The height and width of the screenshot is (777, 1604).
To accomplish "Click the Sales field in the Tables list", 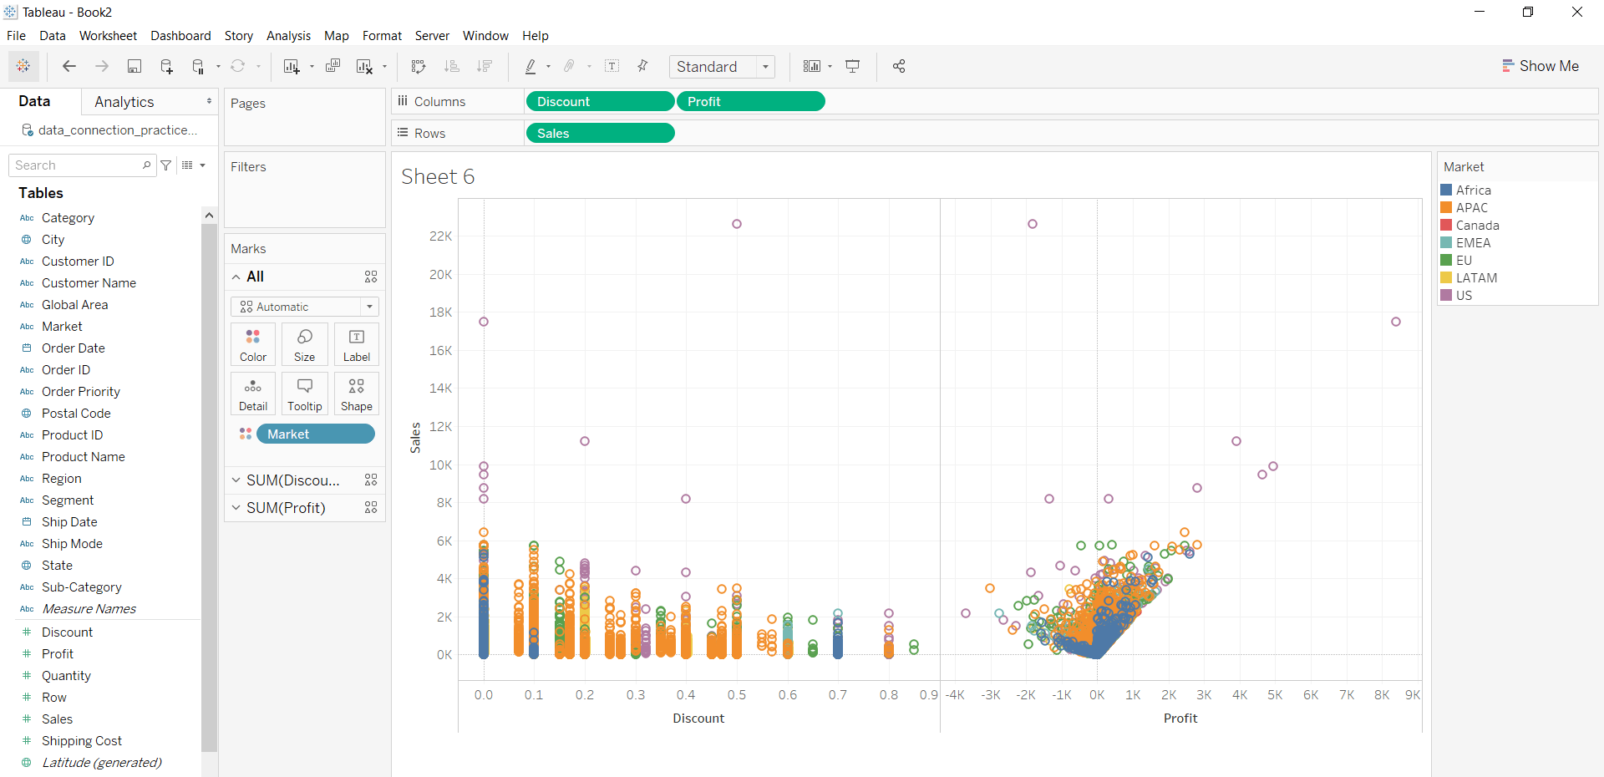I will coord(58,719).
